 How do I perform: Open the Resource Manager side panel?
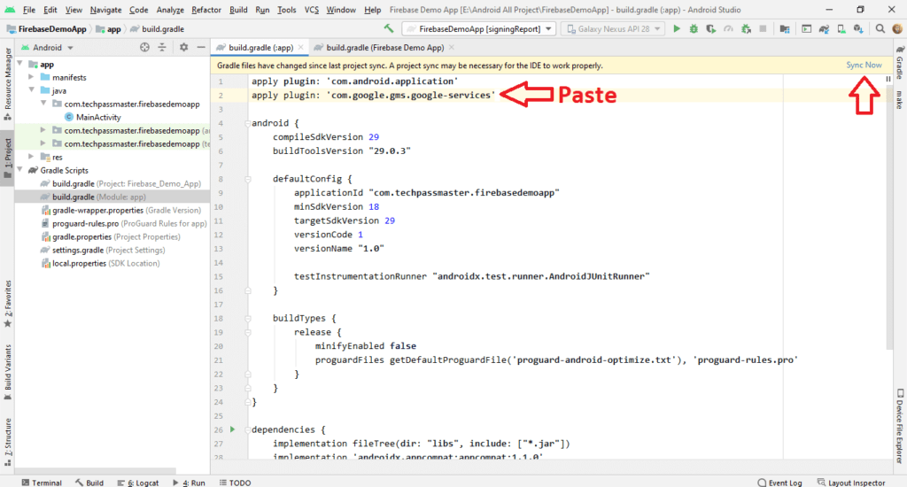[x=7, y=84]
